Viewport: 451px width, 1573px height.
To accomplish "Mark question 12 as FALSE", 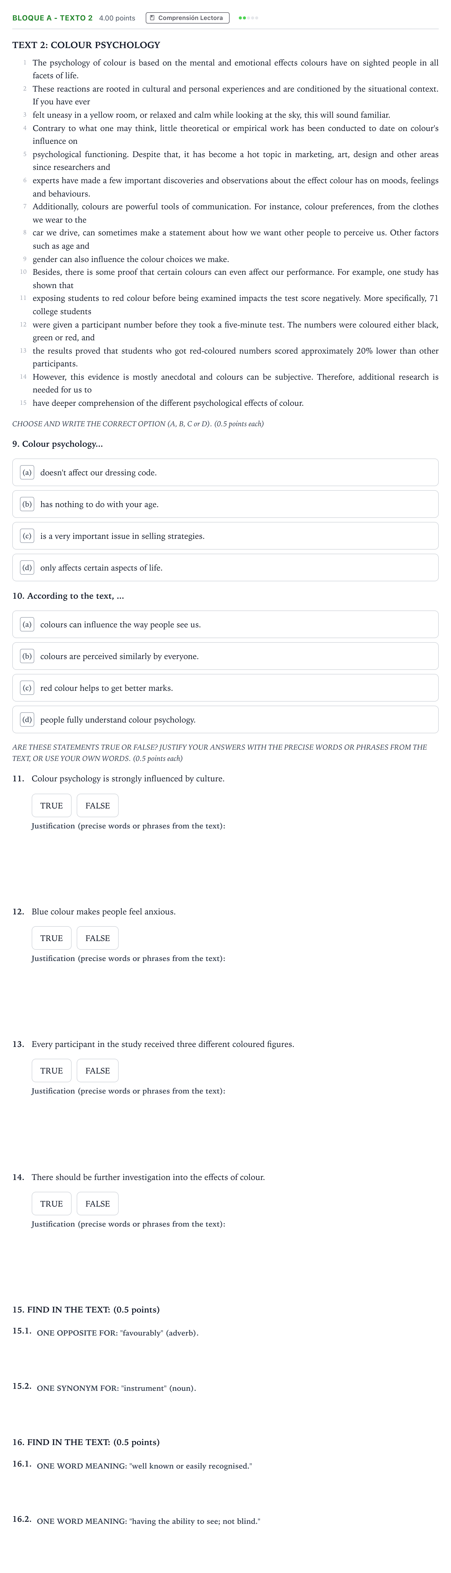I will click(x=98, y=938).
